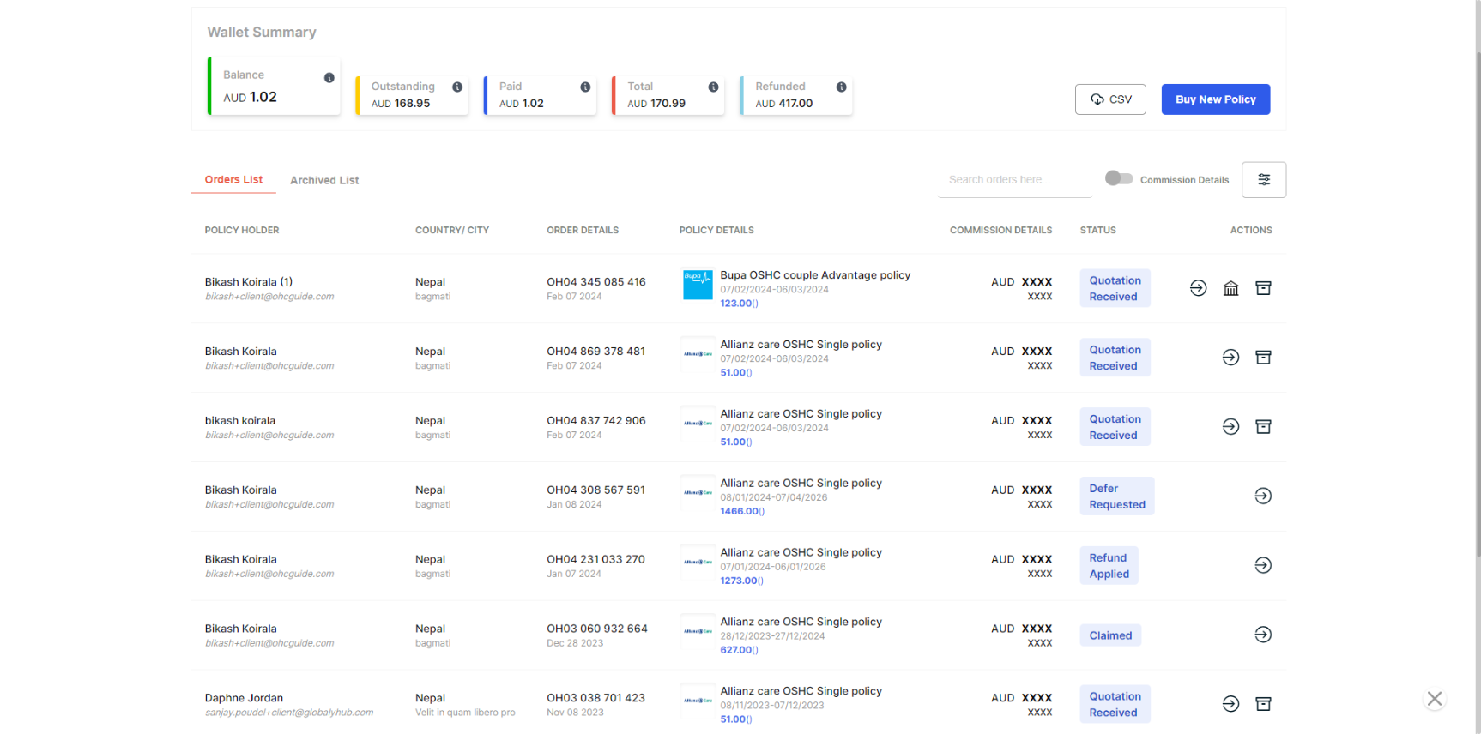Click the COUNTRY/ CITY column header
The height and width of the screenshot is (734, 1481).
pos(452,231)
